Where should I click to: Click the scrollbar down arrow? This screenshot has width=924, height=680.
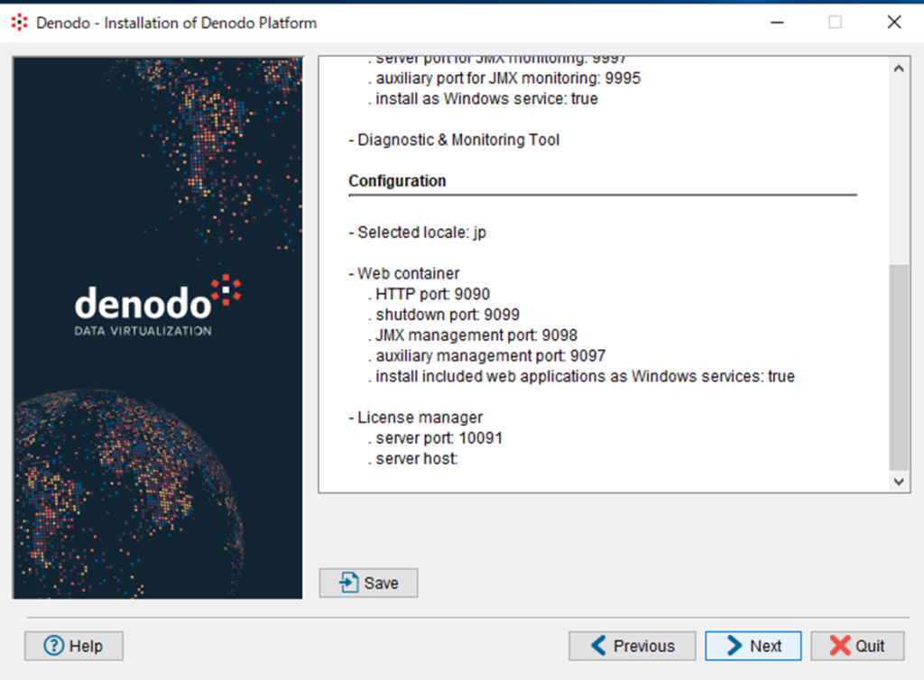click(x=899, y=482)
